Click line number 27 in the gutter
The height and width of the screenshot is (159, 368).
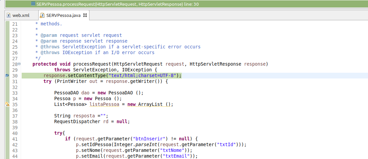pos(15,58)
